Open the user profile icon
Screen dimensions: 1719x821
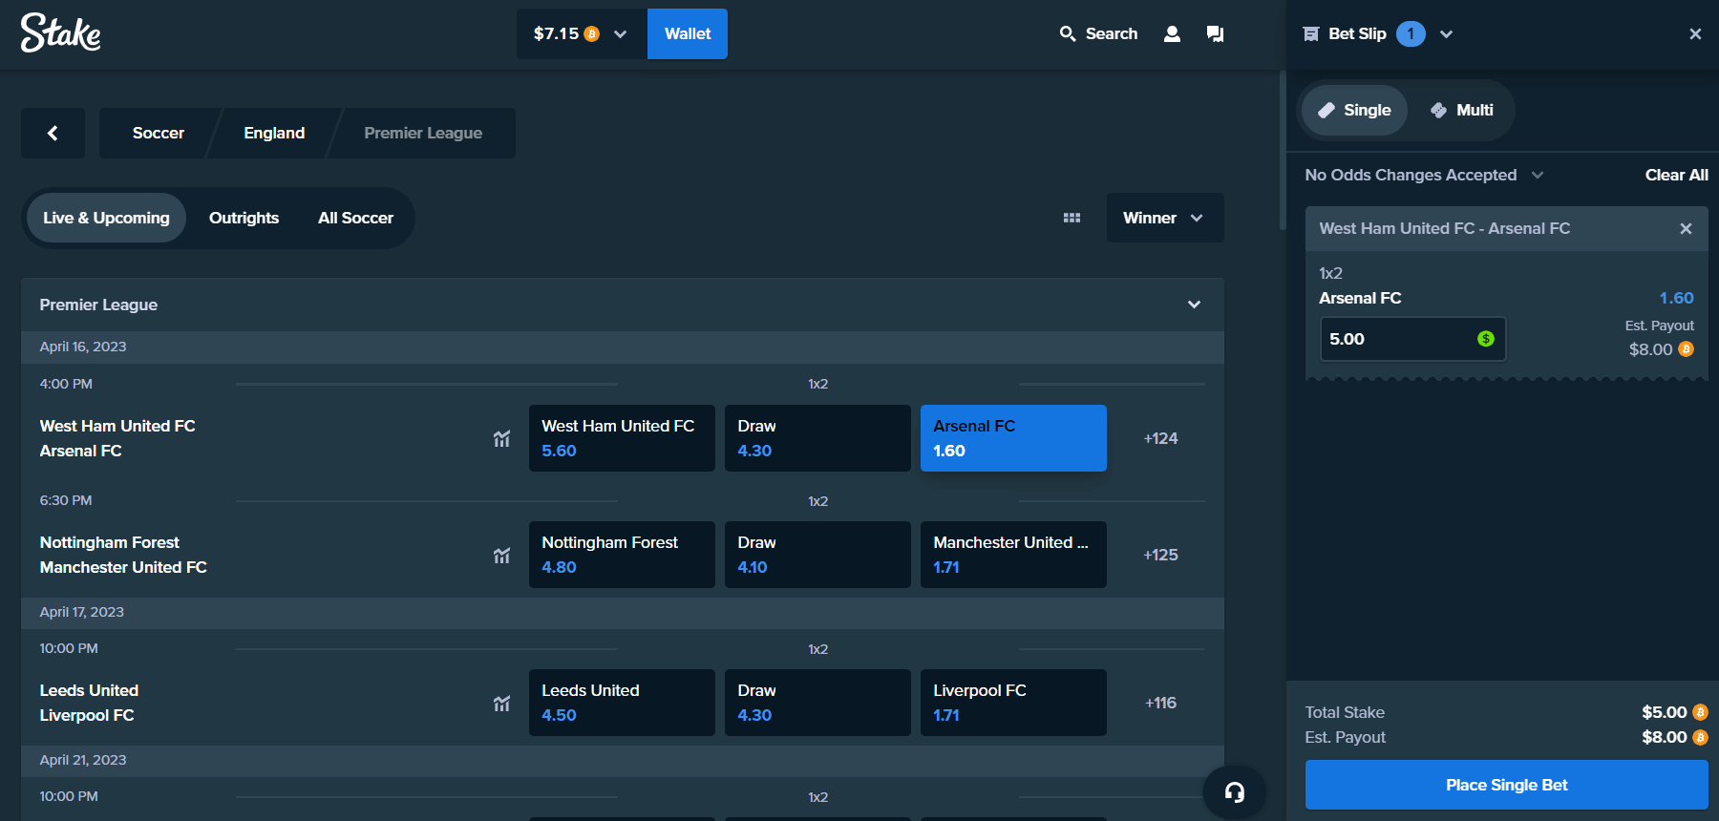(x=1172, y=34)
